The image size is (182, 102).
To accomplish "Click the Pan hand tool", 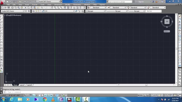I will click(x=52, y=8).
